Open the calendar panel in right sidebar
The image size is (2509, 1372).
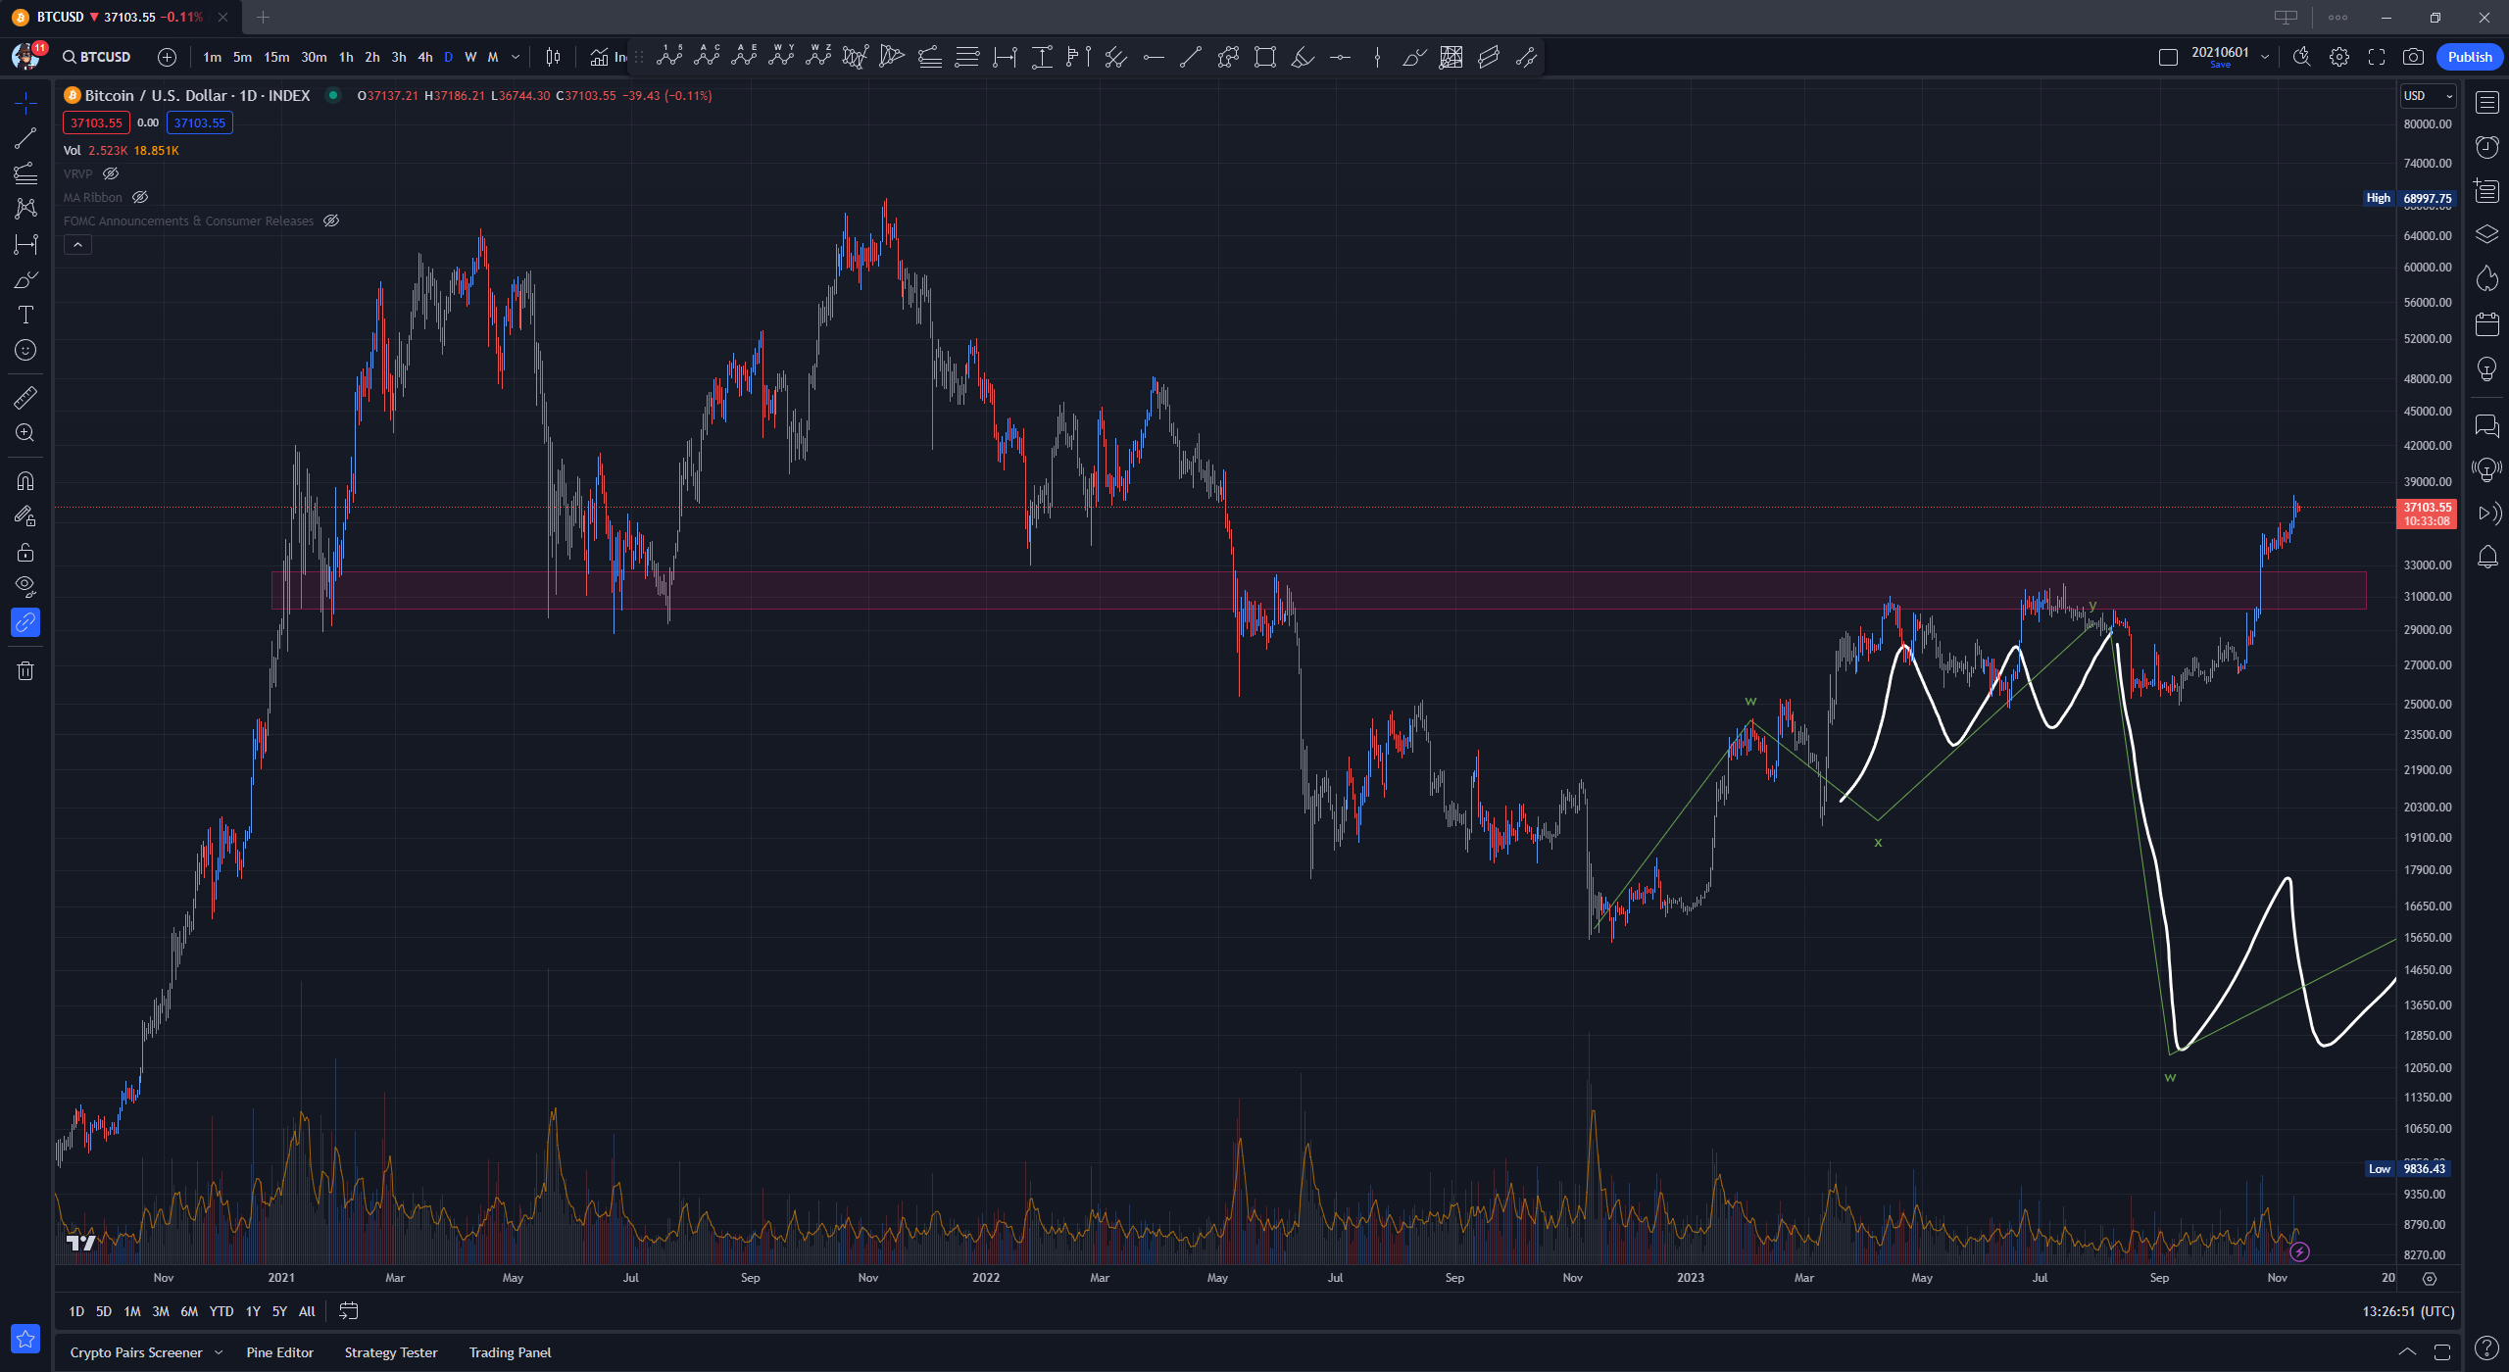[x=2487, y=323]
